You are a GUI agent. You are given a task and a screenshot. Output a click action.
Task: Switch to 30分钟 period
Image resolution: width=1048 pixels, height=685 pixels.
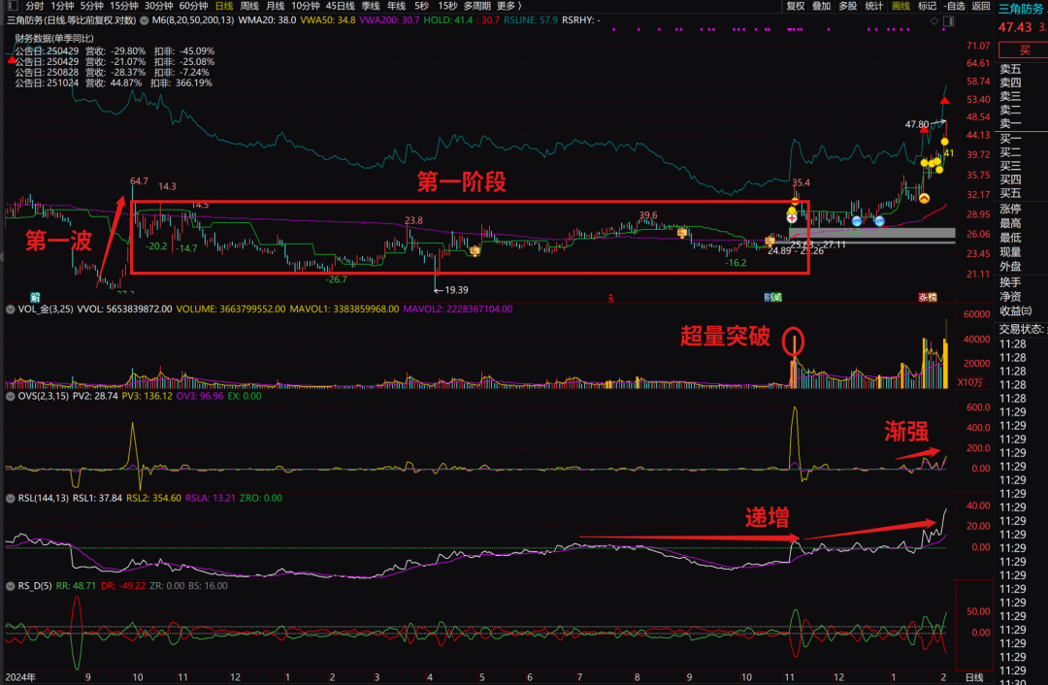158,6
